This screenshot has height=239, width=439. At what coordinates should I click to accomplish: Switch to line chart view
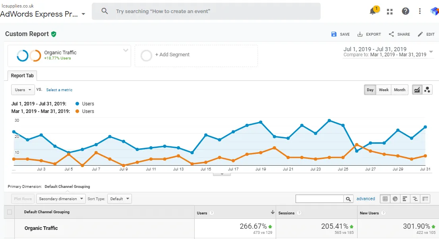click(417, 90)
